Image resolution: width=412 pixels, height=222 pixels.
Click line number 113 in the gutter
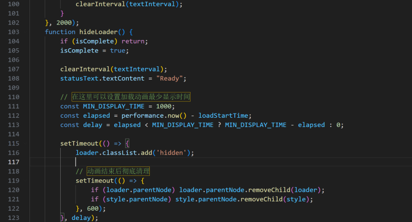tap(12, 134)
